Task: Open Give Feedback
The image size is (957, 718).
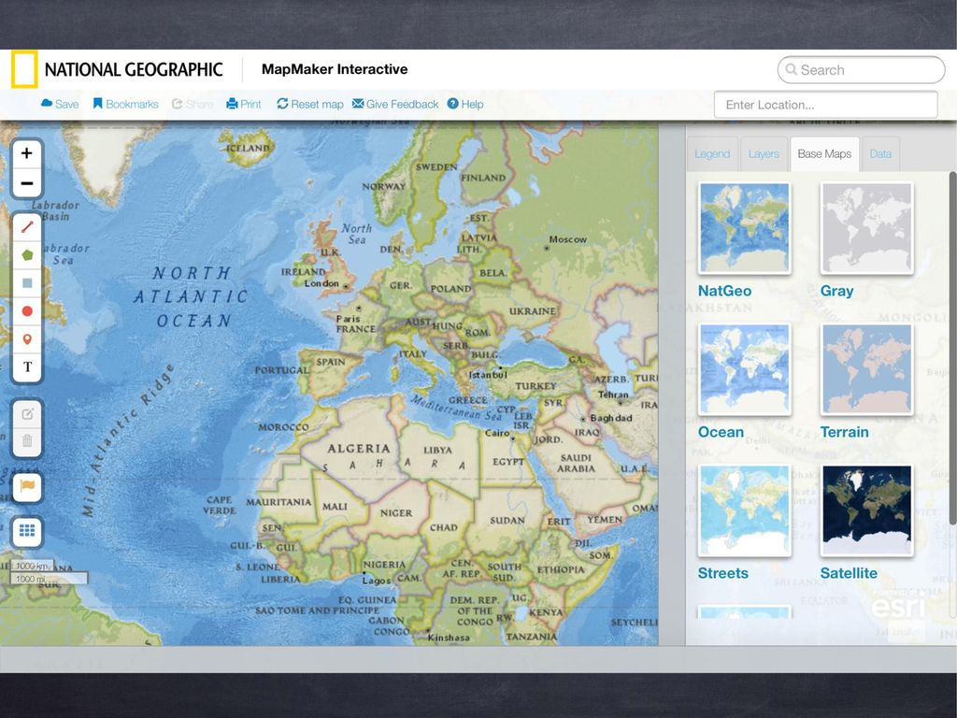Action: [x=395, y=104]
